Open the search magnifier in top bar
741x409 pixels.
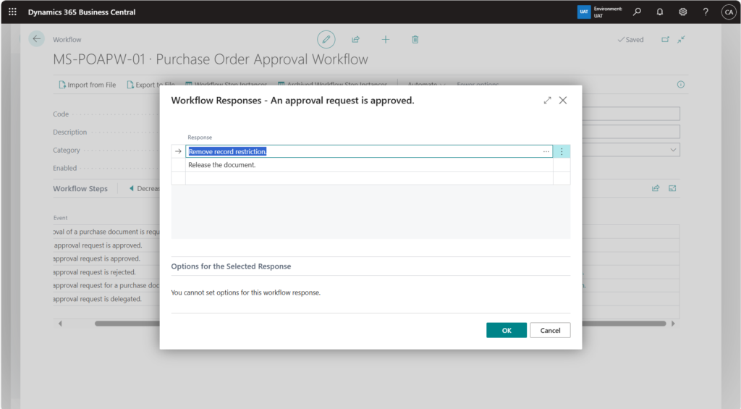637,12
